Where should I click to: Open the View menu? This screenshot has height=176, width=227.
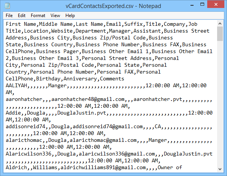[55, 16]
